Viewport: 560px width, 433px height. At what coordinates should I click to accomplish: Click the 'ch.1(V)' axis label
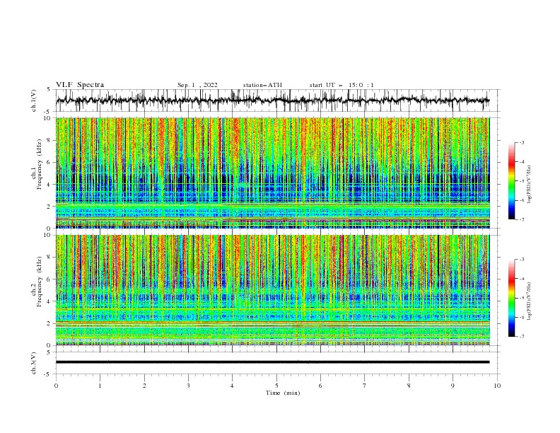(x=34, y=100)
